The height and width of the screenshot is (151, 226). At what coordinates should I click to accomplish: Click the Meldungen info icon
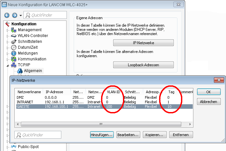(14, 53)
